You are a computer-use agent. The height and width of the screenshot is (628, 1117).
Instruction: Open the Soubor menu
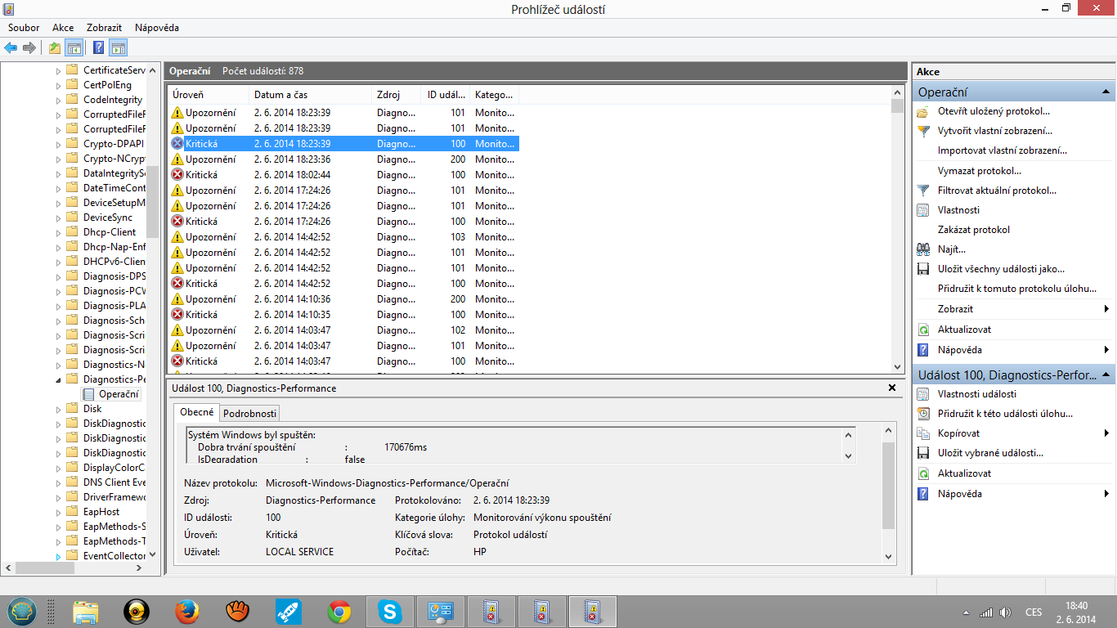(24, 28)
